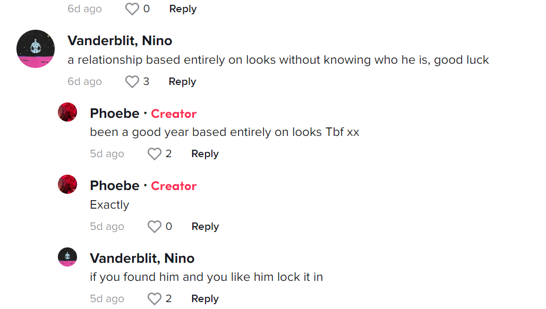Viewport: 546px width, 309px height.
Task: Open Phoebe's profile name above 'been a good year'
Action: pyautogui.click(x=115, y=114)
